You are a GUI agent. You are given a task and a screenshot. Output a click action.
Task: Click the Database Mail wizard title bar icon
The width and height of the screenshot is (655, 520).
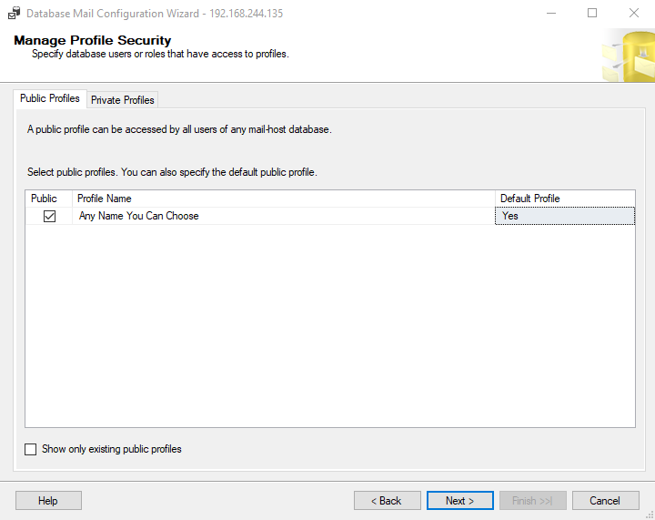(15, 14)
